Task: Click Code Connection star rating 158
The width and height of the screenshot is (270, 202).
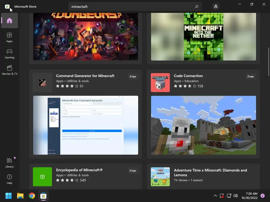Action: (x=189, y=86)
